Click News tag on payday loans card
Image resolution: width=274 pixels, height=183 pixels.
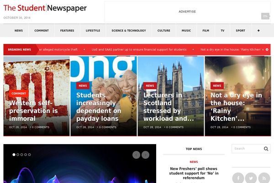[x=83, y=86]
